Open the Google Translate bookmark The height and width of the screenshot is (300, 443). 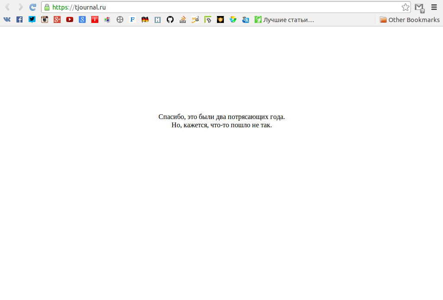(246, 19)
